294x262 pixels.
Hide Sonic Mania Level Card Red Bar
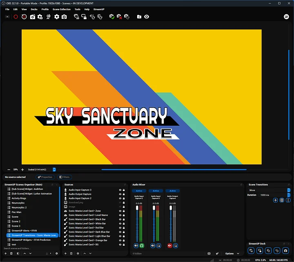(x=120, y=228)
